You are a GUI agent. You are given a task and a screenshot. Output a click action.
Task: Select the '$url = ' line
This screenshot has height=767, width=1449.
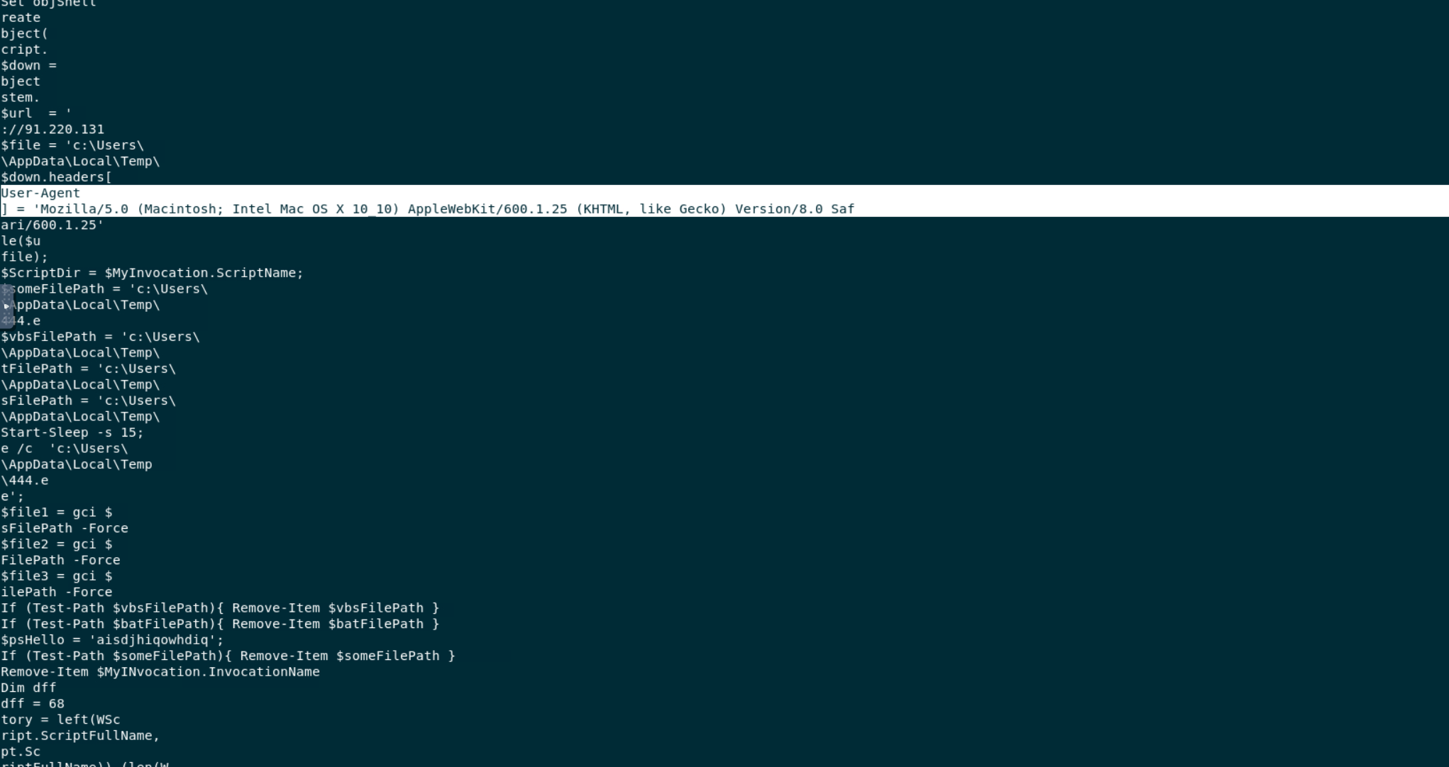(36, 113)
